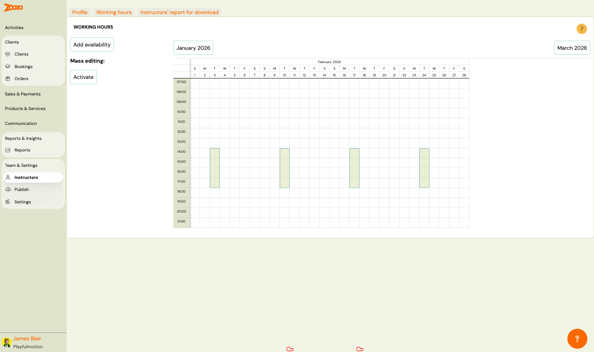Activate mass editing mode
Viewport: 594px width, 352px height.
click(x=84, y=77)
